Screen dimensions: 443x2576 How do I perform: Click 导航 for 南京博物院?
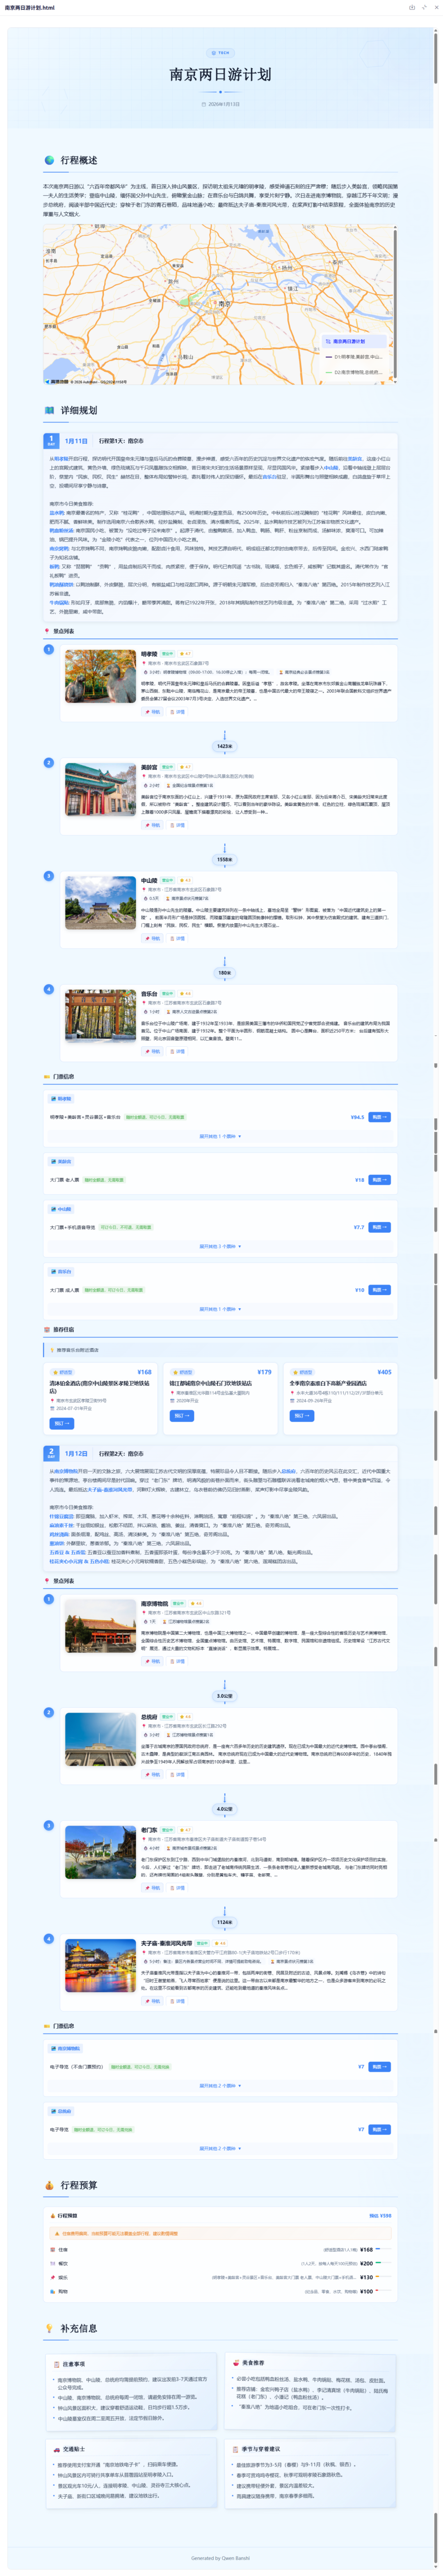[x=153, y=1661]
